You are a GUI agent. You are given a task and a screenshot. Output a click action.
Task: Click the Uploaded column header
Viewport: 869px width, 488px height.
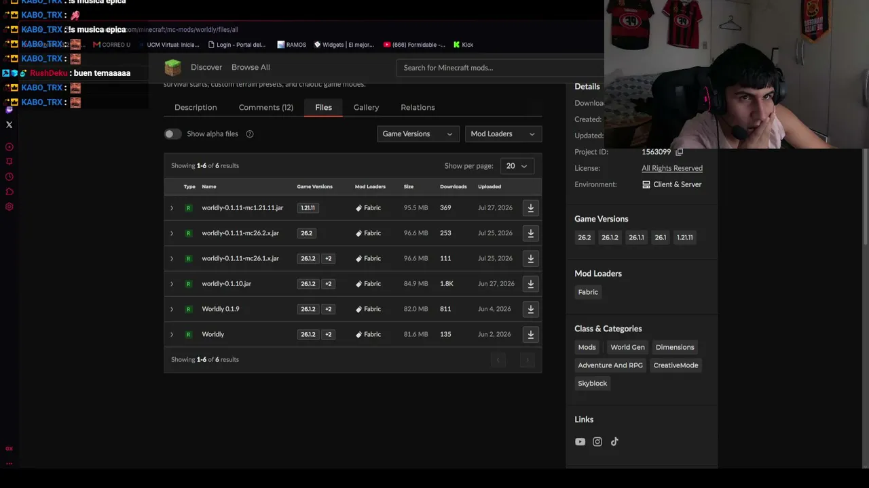click(x=489, y=186)
